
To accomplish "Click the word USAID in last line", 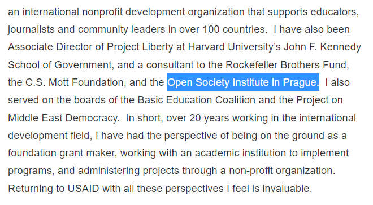I will (83, 189).
